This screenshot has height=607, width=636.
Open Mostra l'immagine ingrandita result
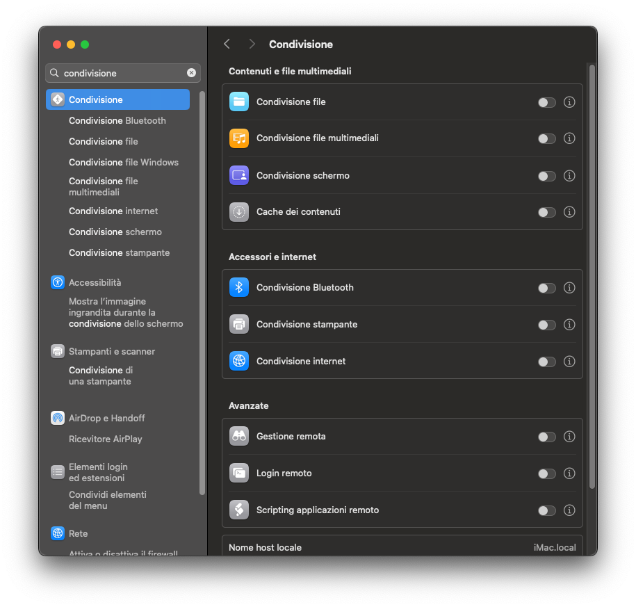[x=126, y=312]
